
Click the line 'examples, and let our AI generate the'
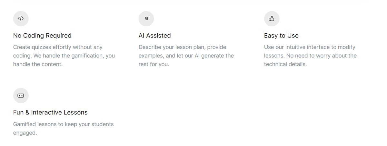[x=186, y=56]
